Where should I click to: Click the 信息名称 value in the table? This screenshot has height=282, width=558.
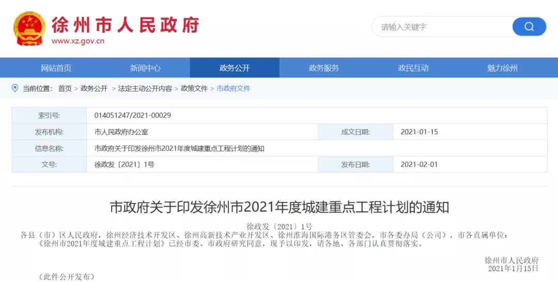pyautogui.click(x=179, y=149)
